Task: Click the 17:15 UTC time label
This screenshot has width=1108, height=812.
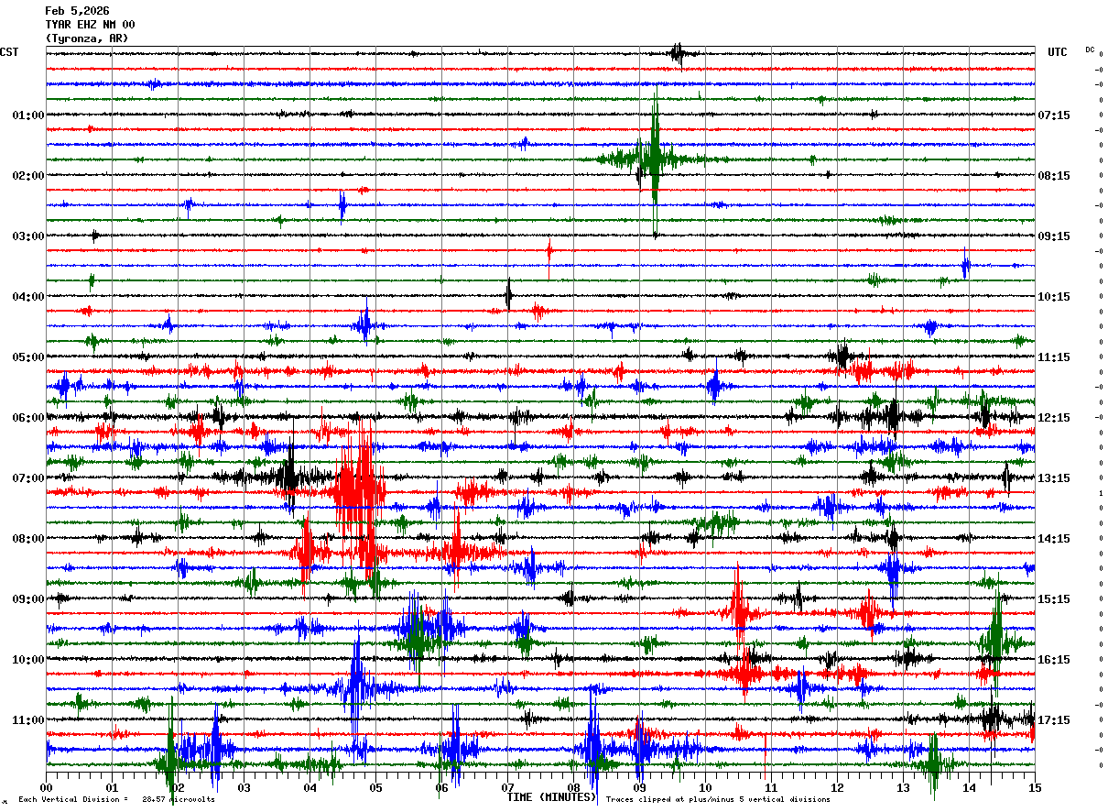Action: (1055, 720)
